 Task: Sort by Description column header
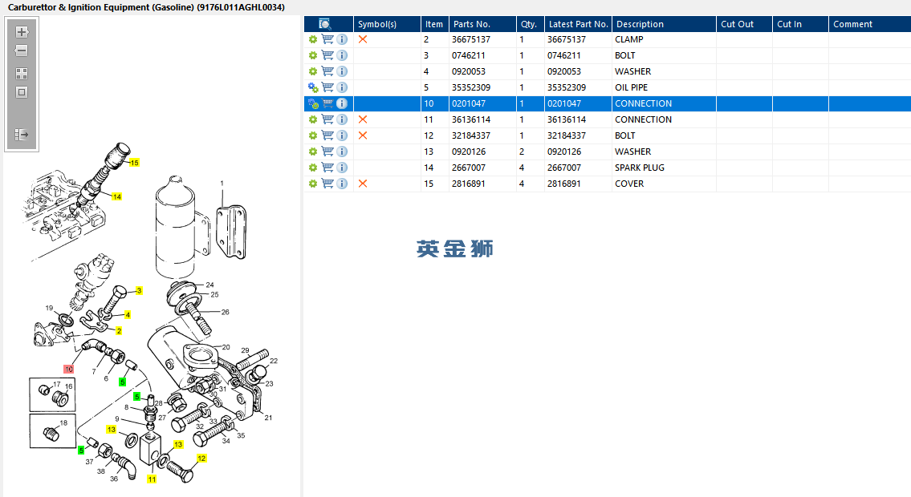click(664, 24)
